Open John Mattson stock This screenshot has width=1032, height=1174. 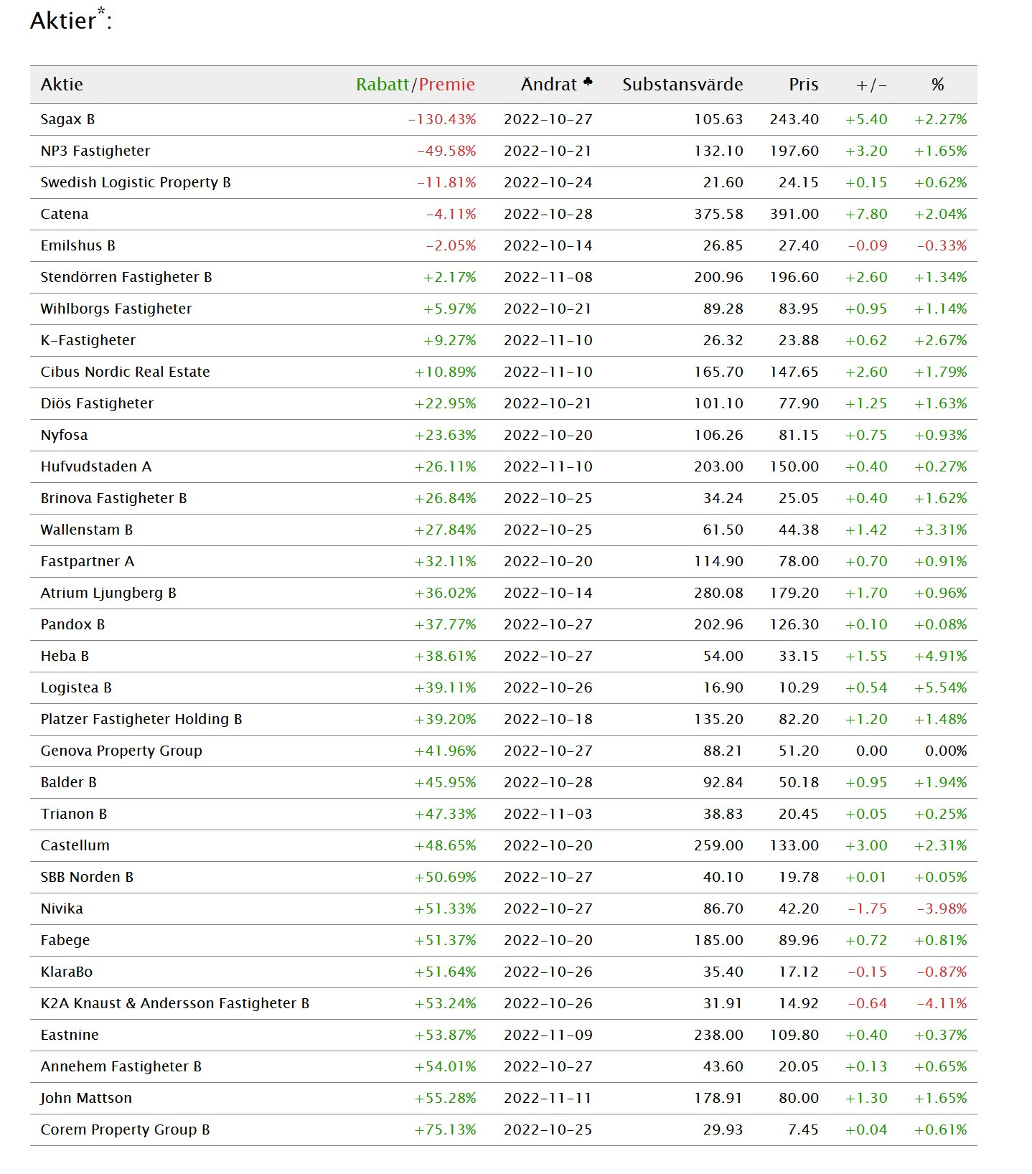pos(86,1098)
